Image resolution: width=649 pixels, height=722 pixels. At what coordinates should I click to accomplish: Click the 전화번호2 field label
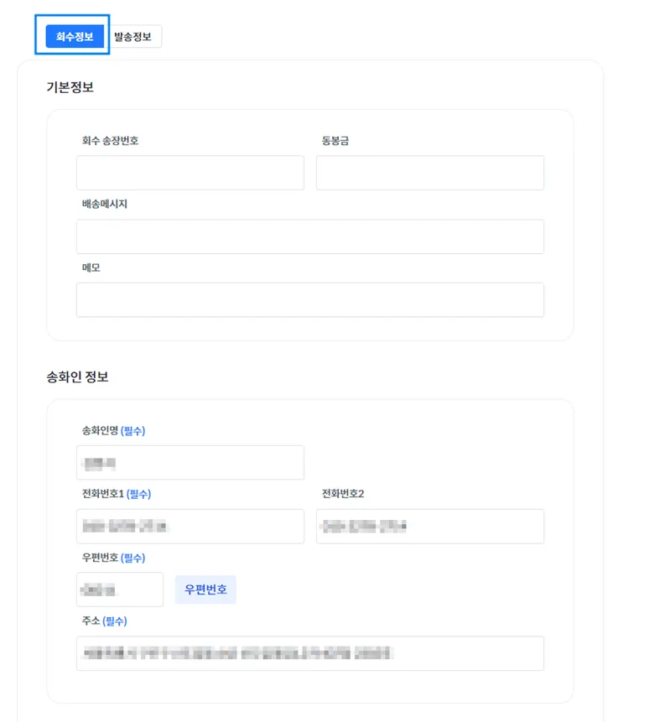343,494
